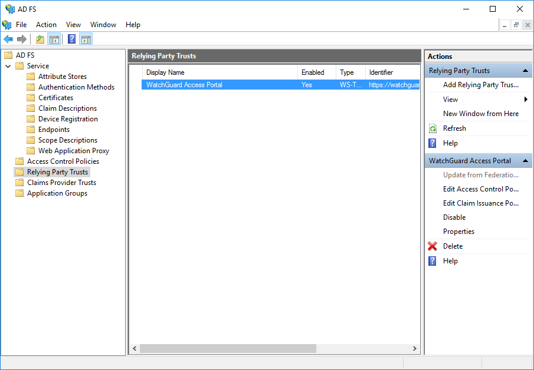
Task: Click Delete in the Actions pane
Action: point(453,246)
